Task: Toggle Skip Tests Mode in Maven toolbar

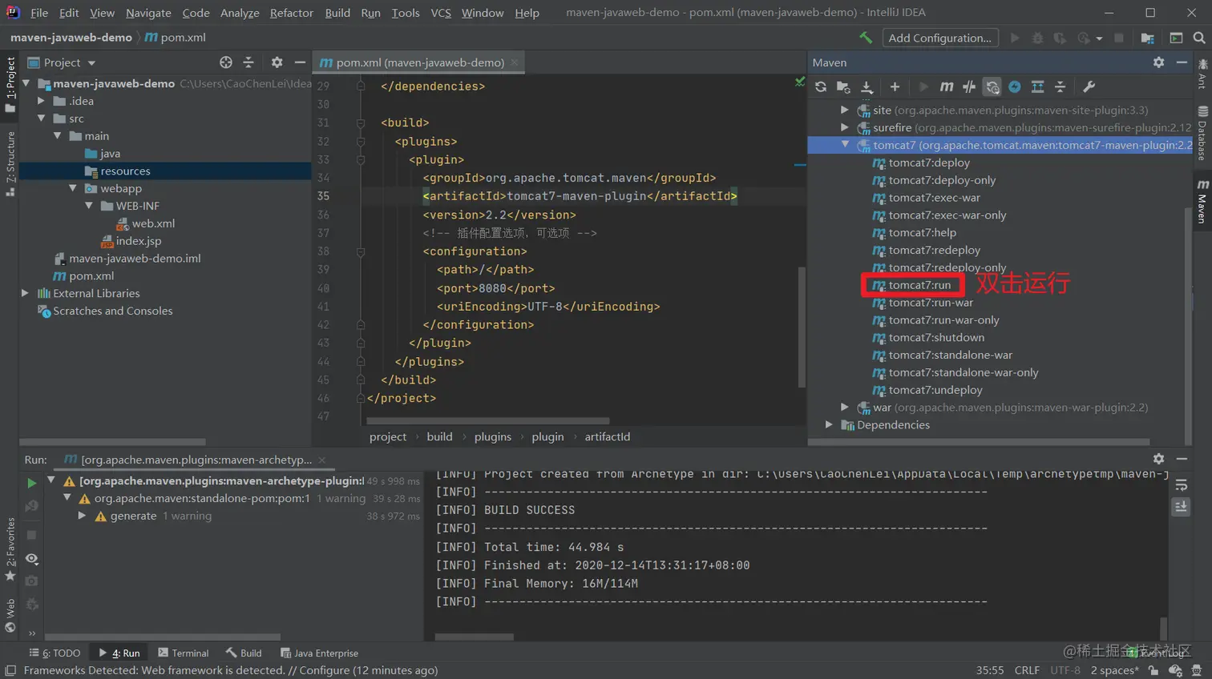Action: (1015, 86)
